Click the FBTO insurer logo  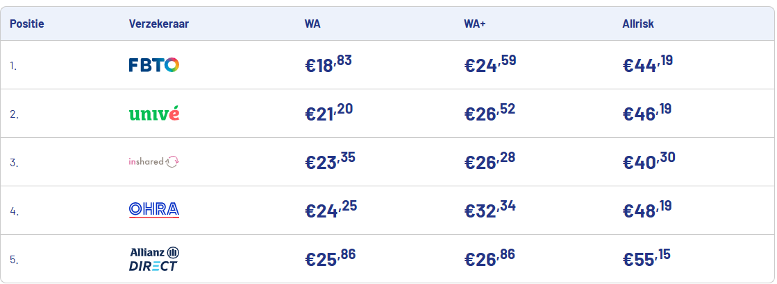click(x=154, y=65)
